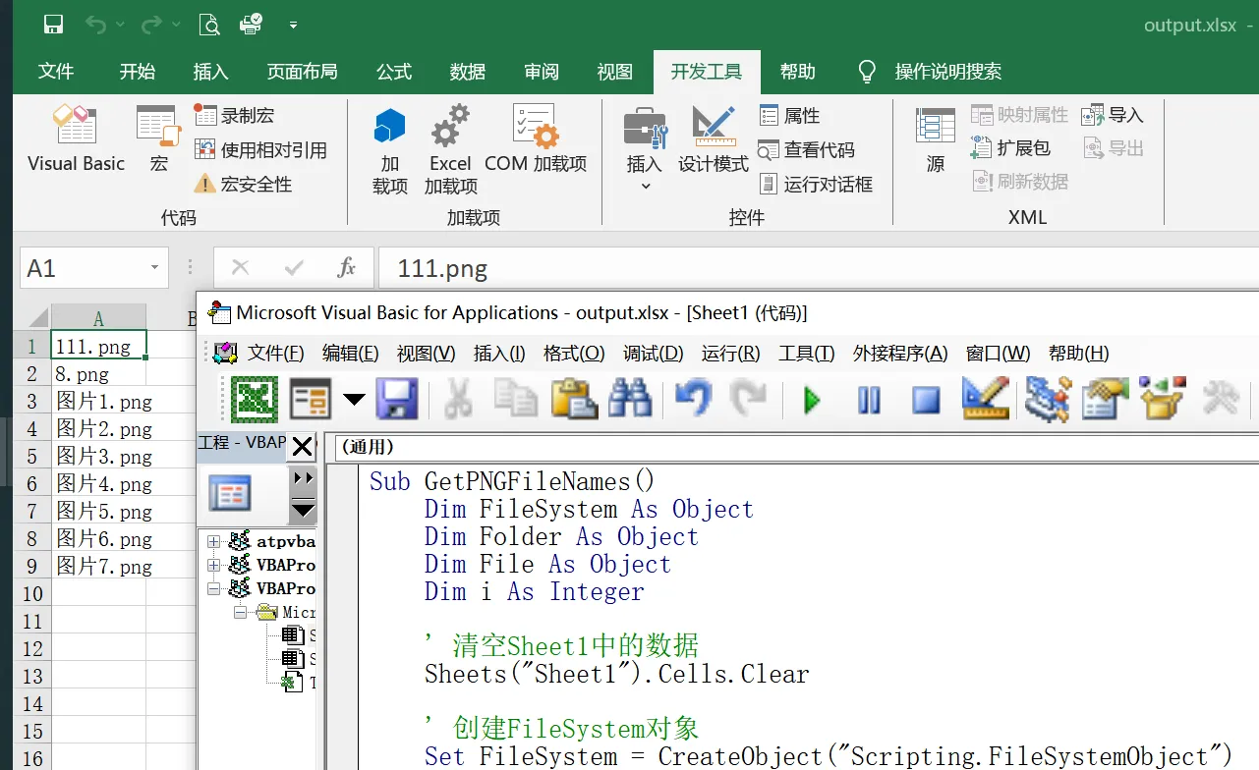The width and height of the screenshot is (1259, 770).
Task: Open Insert controls (插入) dropdown
Action: (x=645, y=150)
